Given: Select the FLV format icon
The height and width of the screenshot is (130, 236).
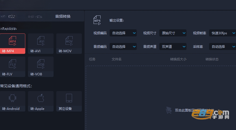Looking at the screenshot, I should (x=13, y=64).
